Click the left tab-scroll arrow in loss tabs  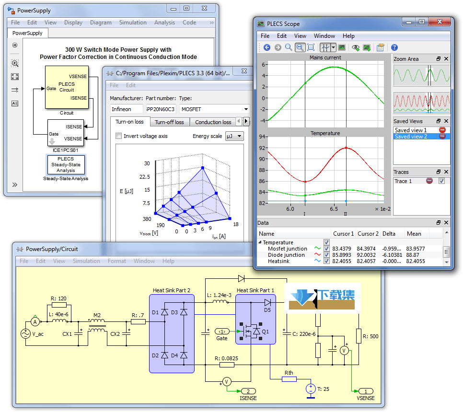tap(239, 121)
